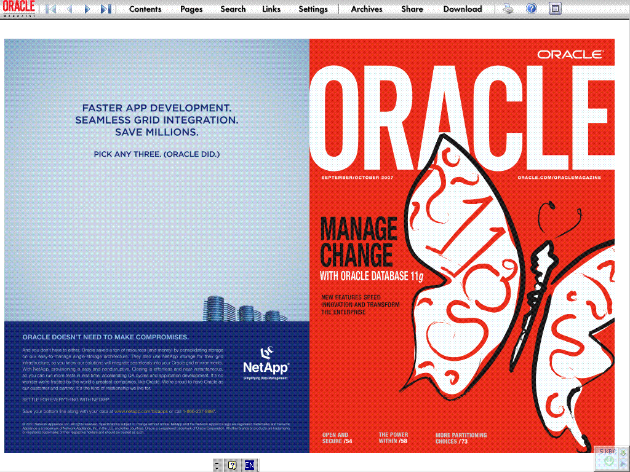Open the Search menu
Viewport: 630px width, 472px height.
[233, 9]
